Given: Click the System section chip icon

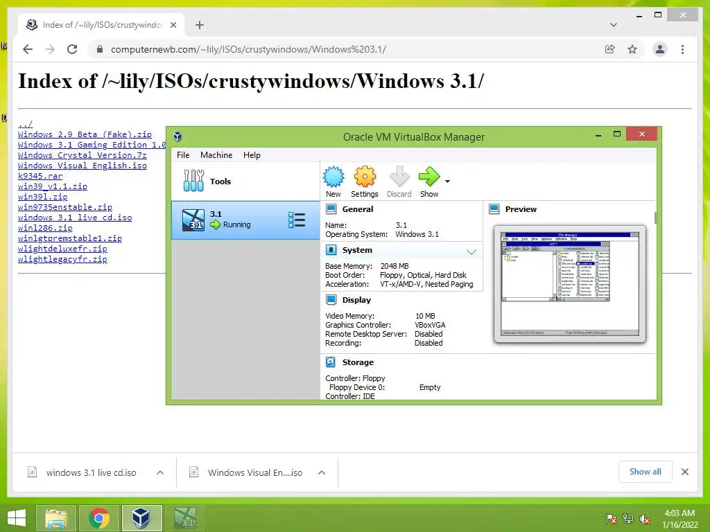Looking at the screenshot, I should point(331,249).
